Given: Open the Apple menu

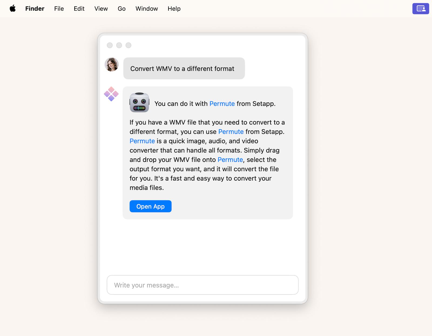Looking at the screenshot, I should (x=13, y=9).
